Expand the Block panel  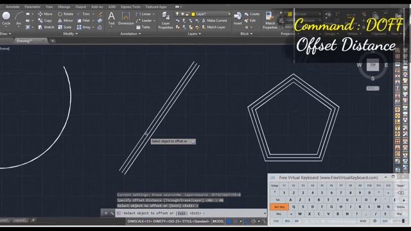click(x=247, y=33)
